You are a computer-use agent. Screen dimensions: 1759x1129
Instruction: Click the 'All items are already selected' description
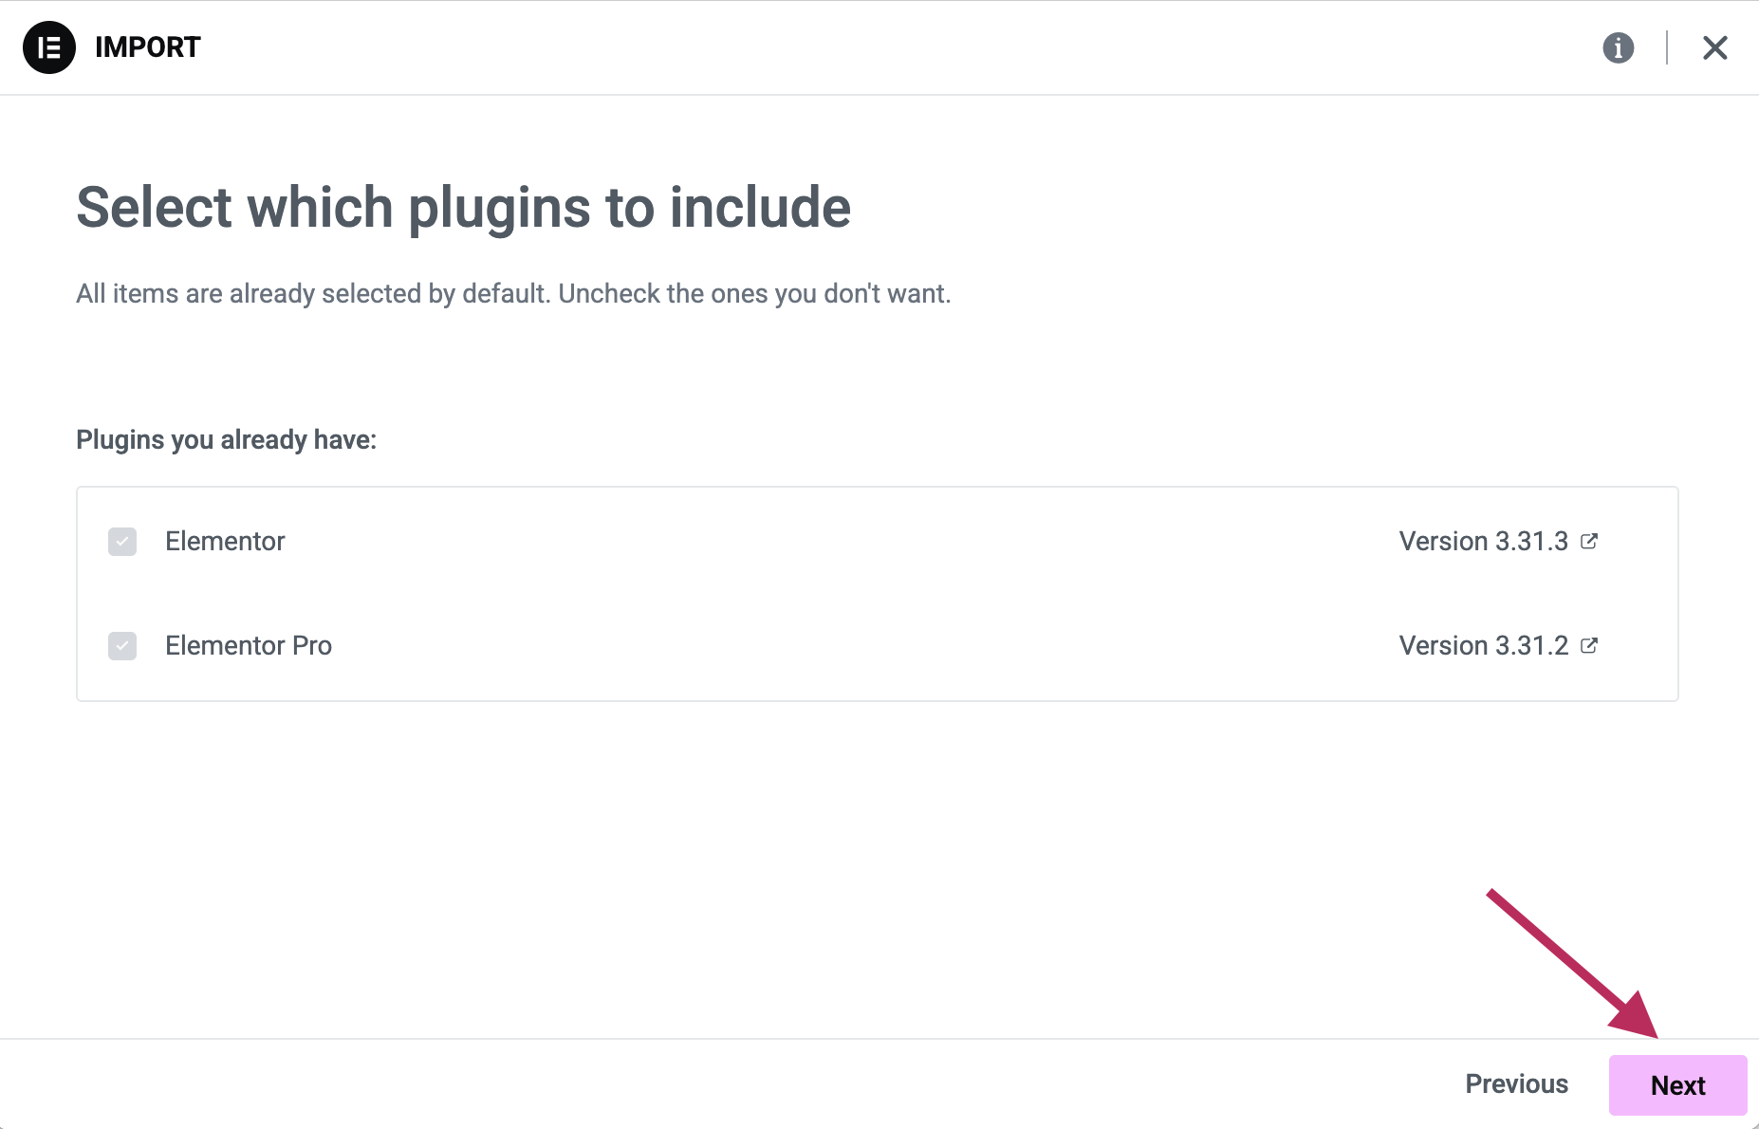point(513,294)
